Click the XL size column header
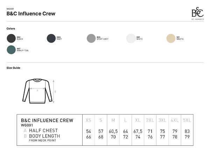 [x=138, y=120]
